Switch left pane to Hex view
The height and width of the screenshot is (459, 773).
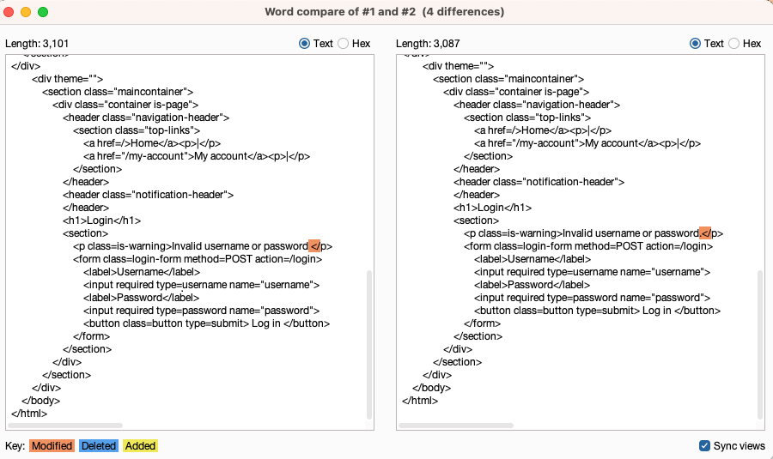coord(344,44)
